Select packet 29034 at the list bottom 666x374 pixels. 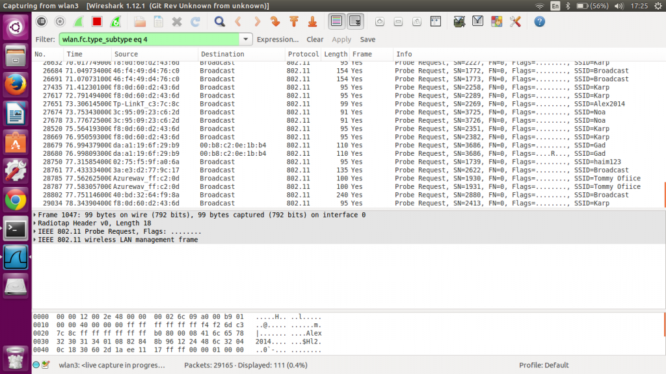tap(349, 203)
